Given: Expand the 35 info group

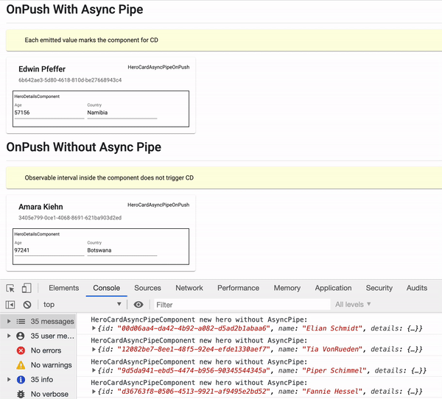Looking at the screenshot, I should pos(9,380).
